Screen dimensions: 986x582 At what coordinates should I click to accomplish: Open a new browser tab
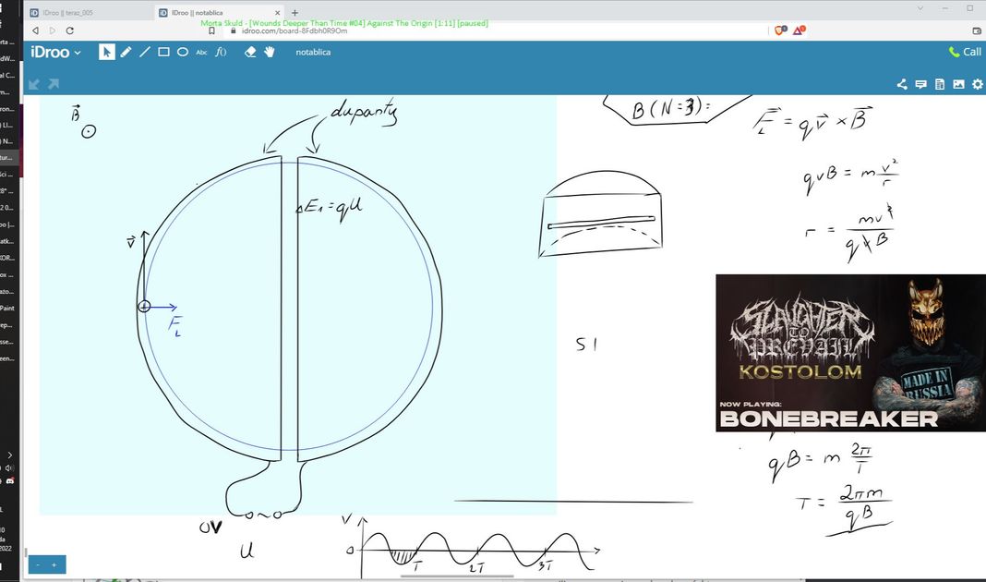click(295, 13)
